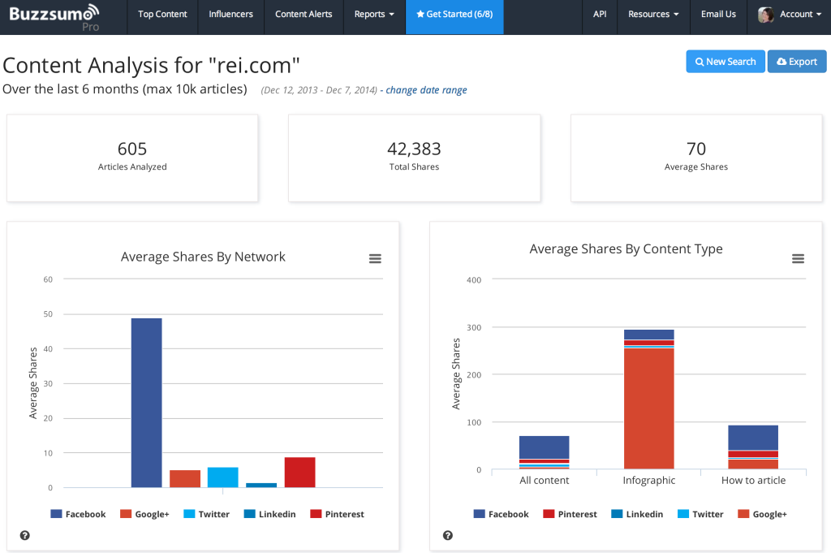Viewport: 831px width, 553px height.
Task: Open the API menu item
Action: pos(600,15)
